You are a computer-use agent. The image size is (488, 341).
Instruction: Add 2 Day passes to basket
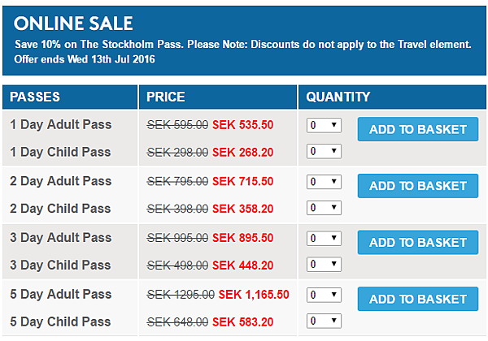418,186
